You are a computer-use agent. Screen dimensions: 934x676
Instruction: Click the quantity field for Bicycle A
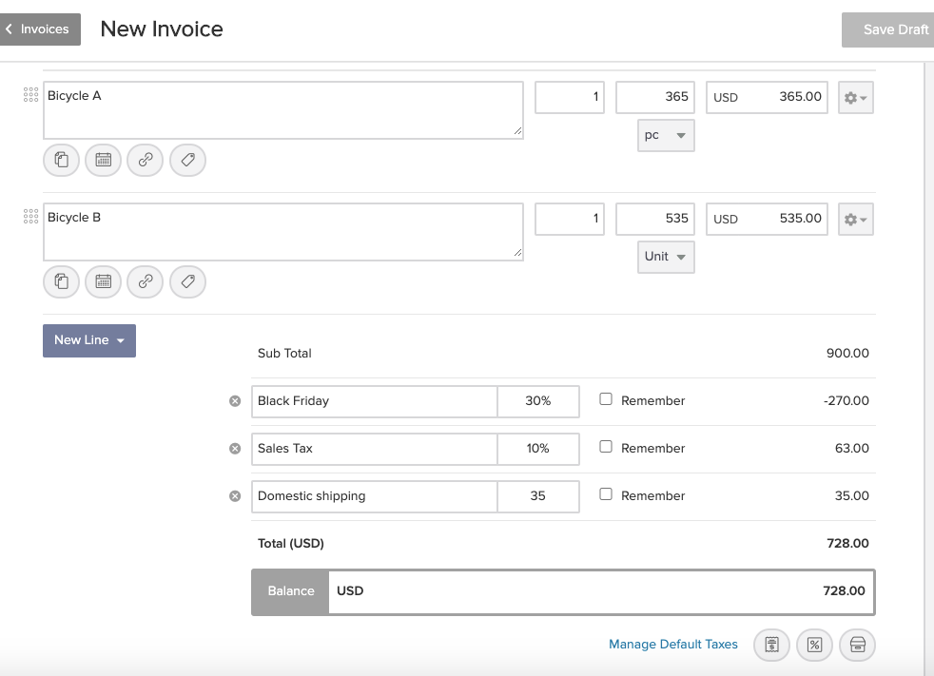pos(570,97)
